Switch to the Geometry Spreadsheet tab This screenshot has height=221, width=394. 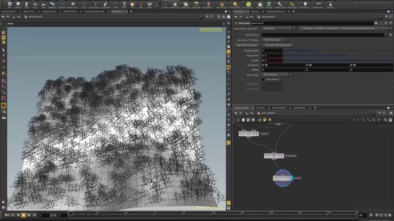94,11
